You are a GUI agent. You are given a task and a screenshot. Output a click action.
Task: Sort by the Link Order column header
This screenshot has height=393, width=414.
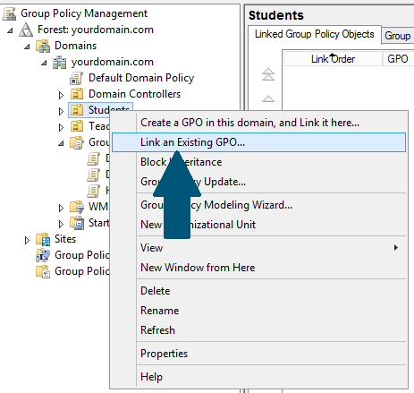point(333,59)
